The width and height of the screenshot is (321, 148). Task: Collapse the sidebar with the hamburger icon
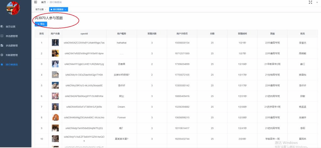(x=35, y=2)
